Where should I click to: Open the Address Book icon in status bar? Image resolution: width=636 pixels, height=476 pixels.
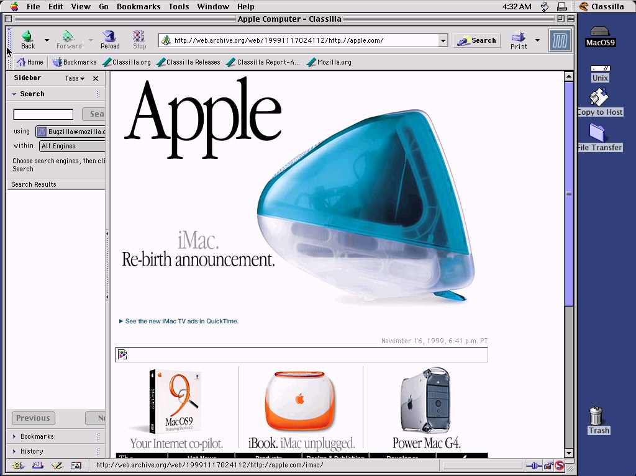coord(76,465)
